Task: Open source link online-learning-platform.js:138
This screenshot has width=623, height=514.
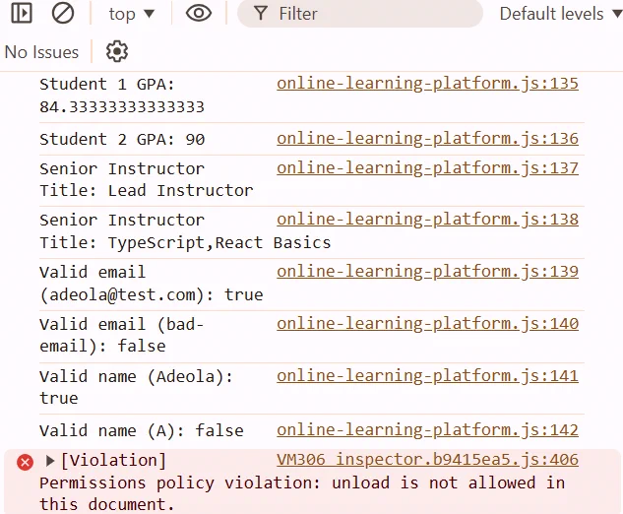Action: [427, 219]
